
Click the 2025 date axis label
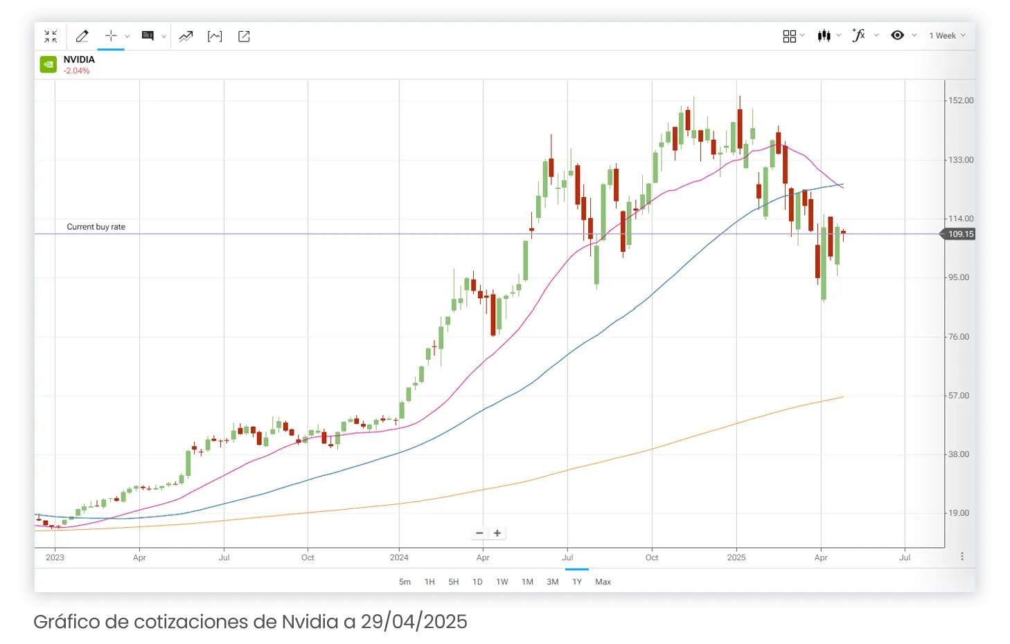point(736,558)
